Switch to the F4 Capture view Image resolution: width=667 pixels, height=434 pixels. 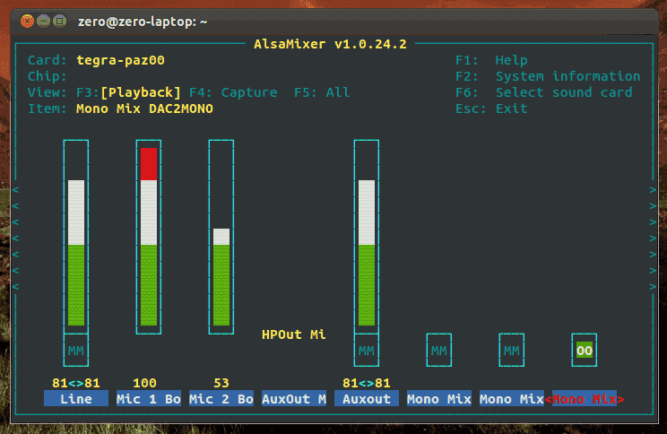pyautogui.click(x=233, y=92)
